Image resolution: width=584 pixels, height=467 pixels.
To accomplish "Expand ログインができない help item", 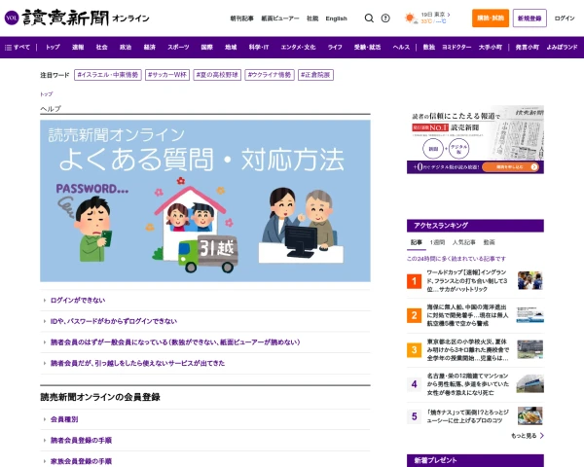I will 205,301.
